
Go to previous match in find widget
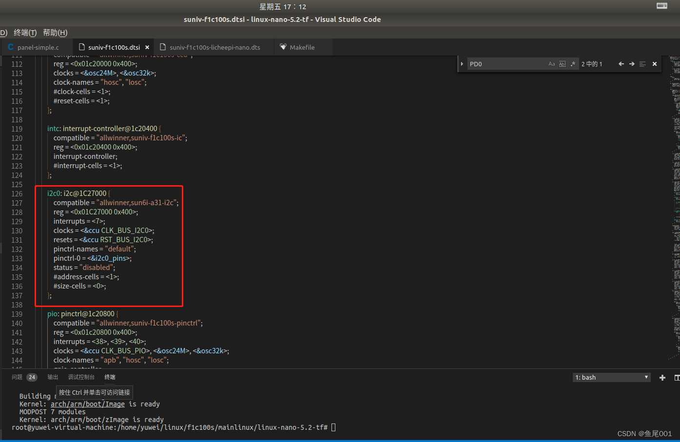pyautogui.click(x=621, y=64)
